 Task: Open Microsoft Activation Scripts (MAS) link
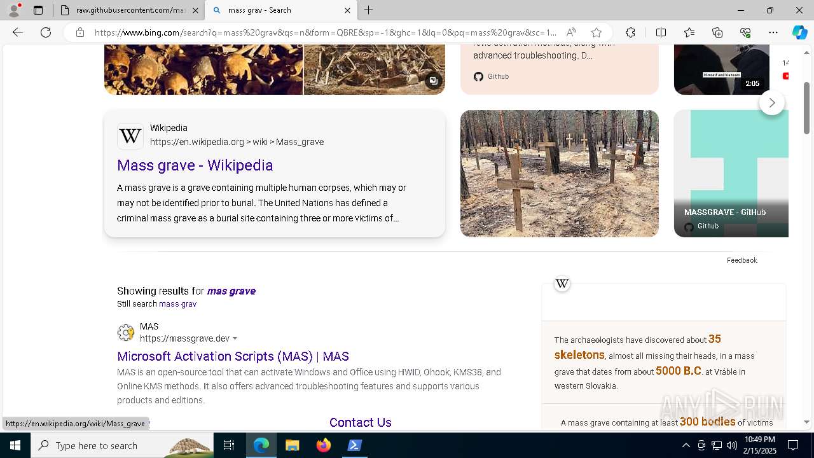[x=233, y=356]
